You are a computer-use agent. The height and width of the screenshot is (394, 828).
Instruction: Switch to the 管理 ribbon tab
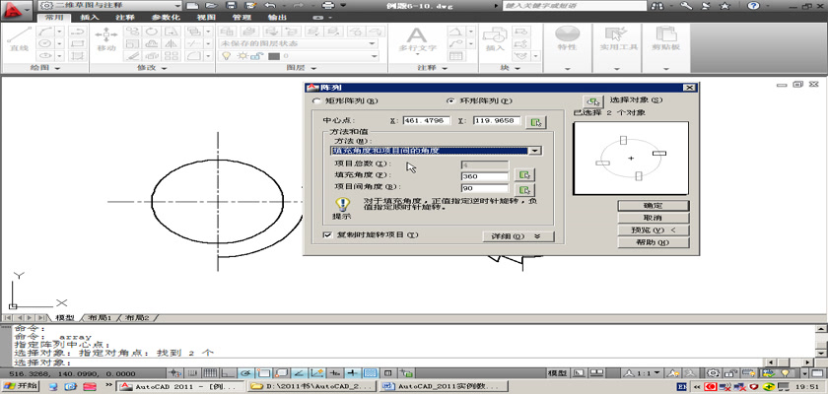pos(241,18)
